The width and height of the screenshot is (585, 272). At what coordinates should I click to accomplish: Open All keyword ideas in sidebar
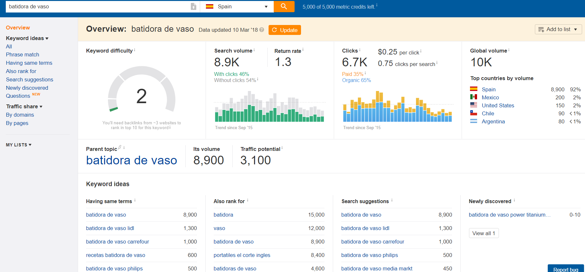[x=9, y=46]
